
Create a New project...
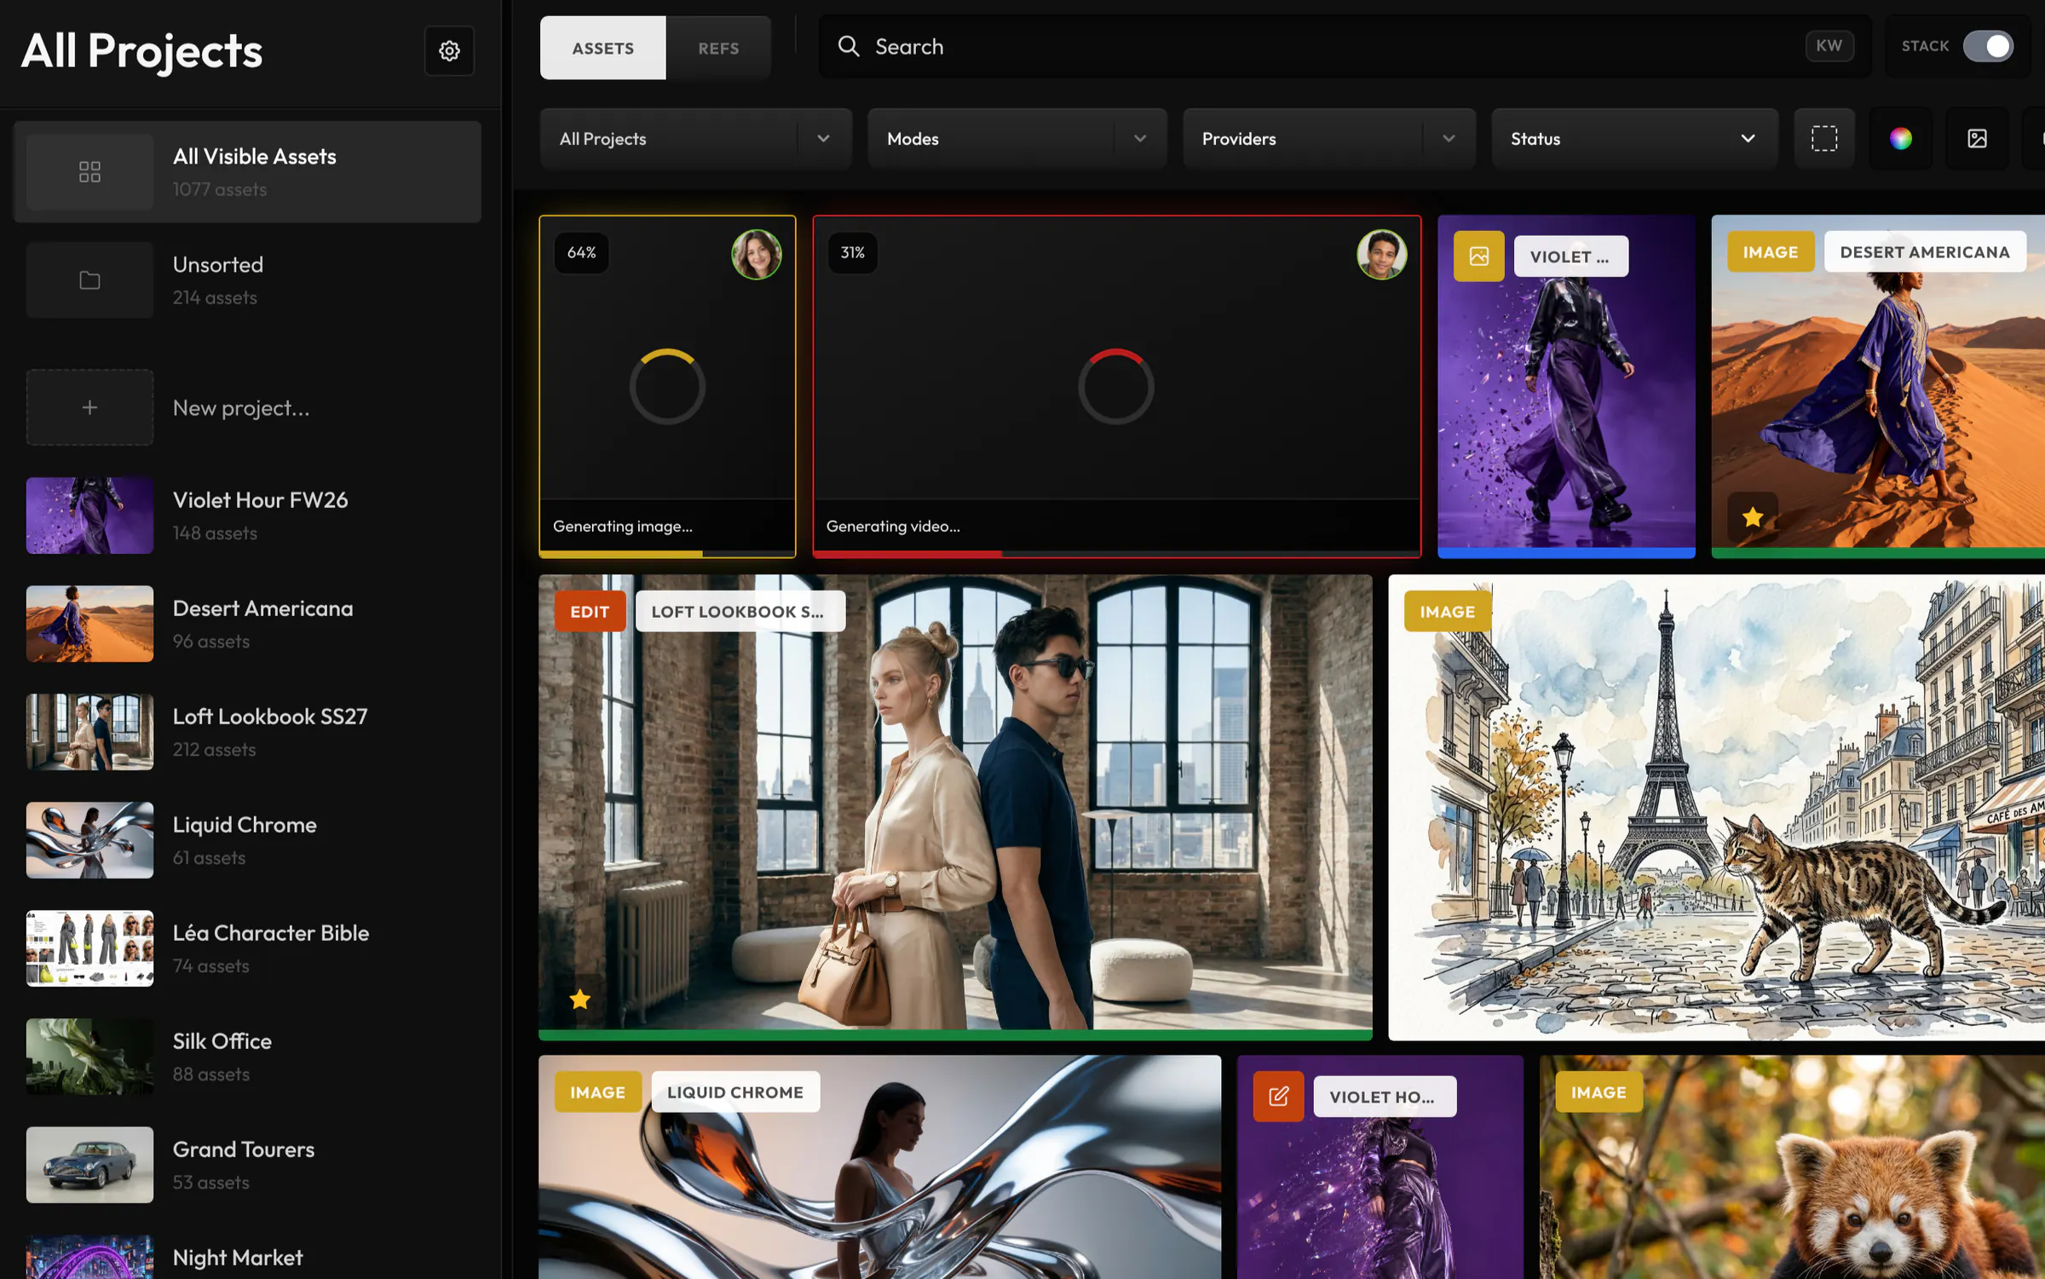pyautogui.click(x=247, y=407)
